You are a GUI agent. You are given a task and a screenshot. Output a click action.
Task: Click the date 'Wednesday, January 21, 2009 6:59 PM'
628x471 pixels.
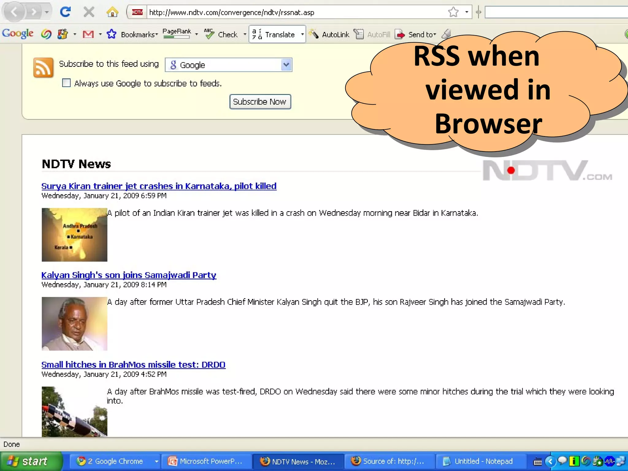104,196
